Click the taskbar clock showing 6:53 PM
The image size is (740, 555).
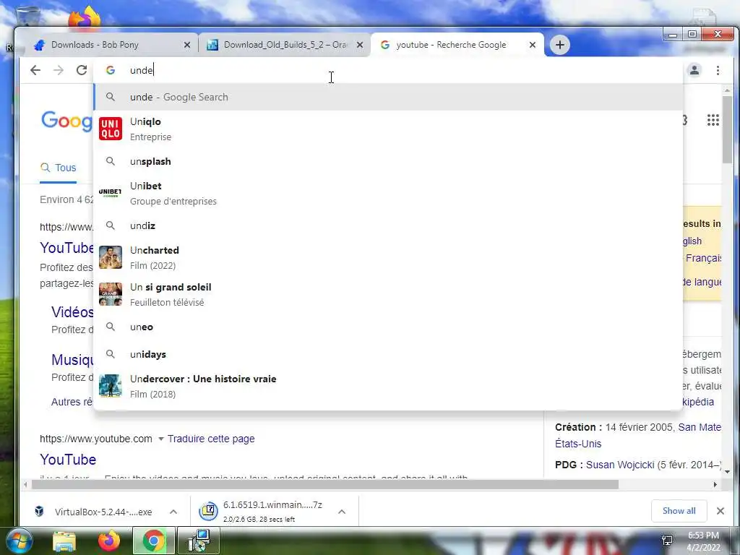pyautogui.click(x=703, y=541)
